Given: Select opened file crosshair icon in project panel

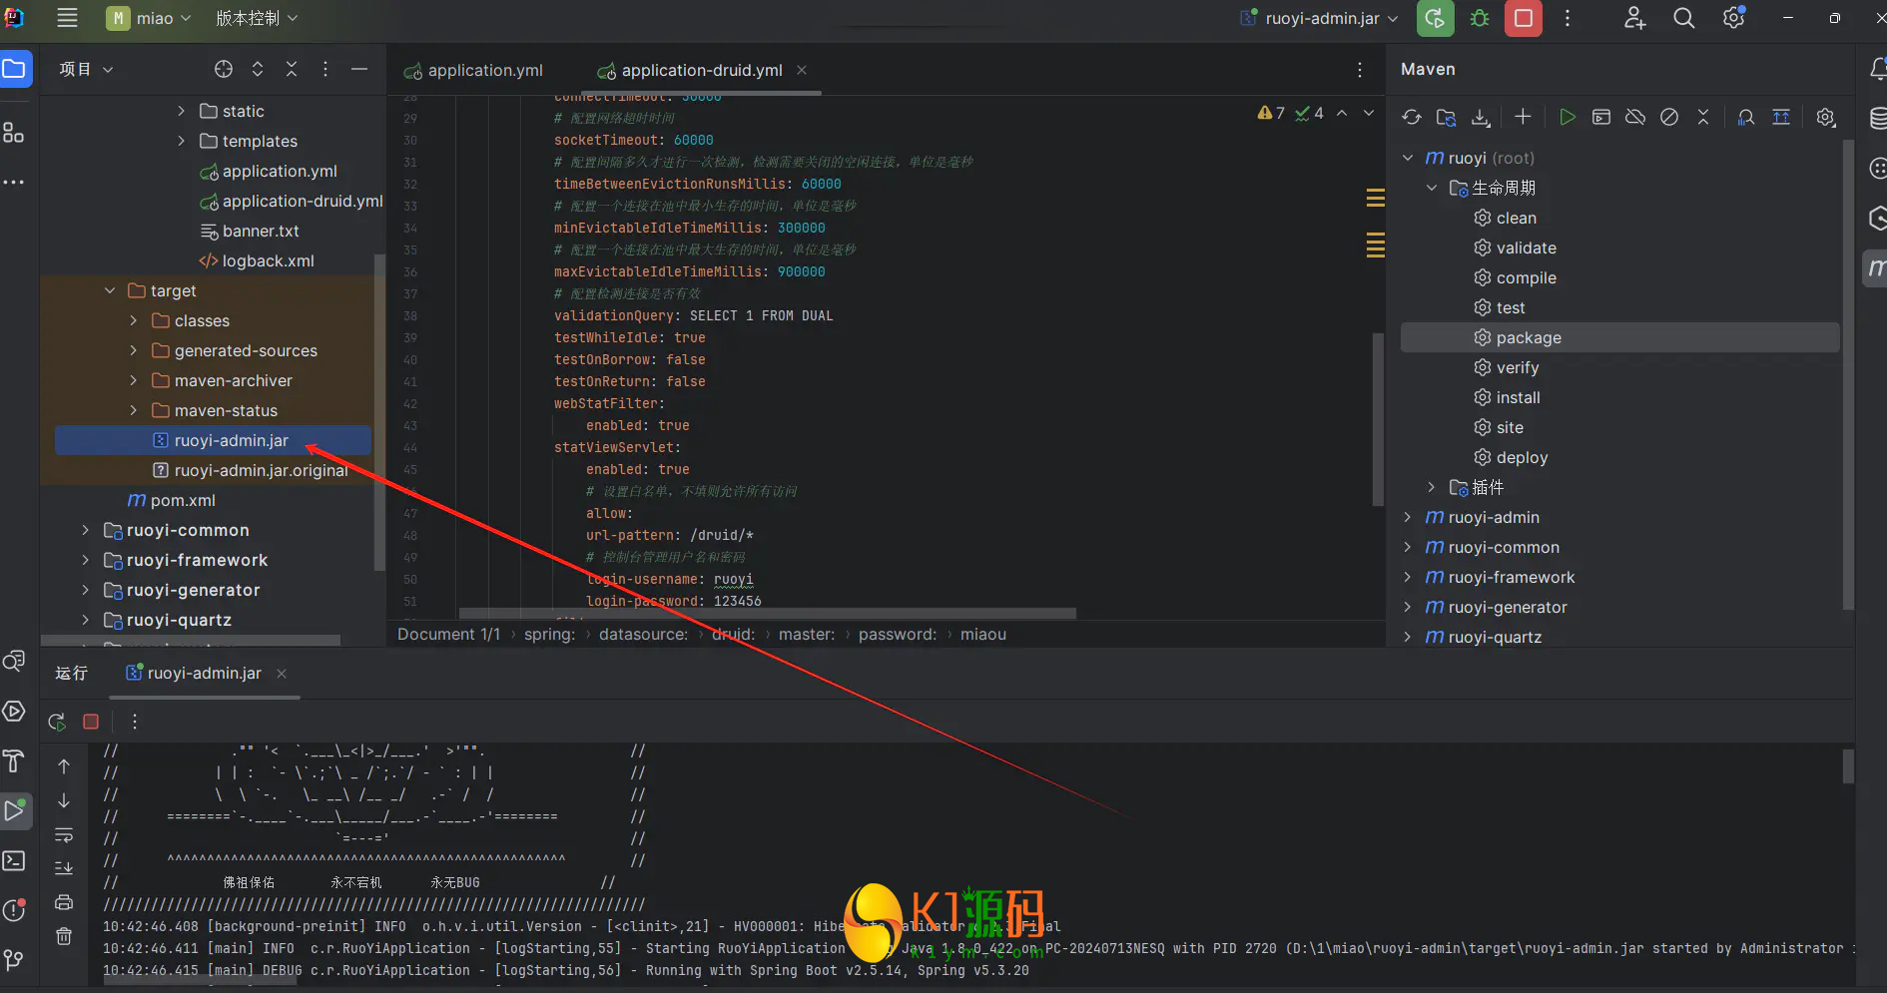Looking at the screenshot, I should (x=224, y=69).
